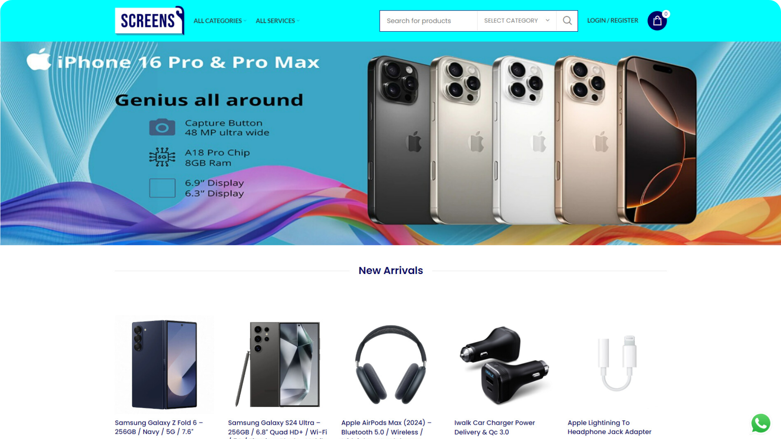The width and height of the screenshot is (781, 439).
Task: Open Samsung Galaxy Z Fold 6 image
Action: click(164, 365)
